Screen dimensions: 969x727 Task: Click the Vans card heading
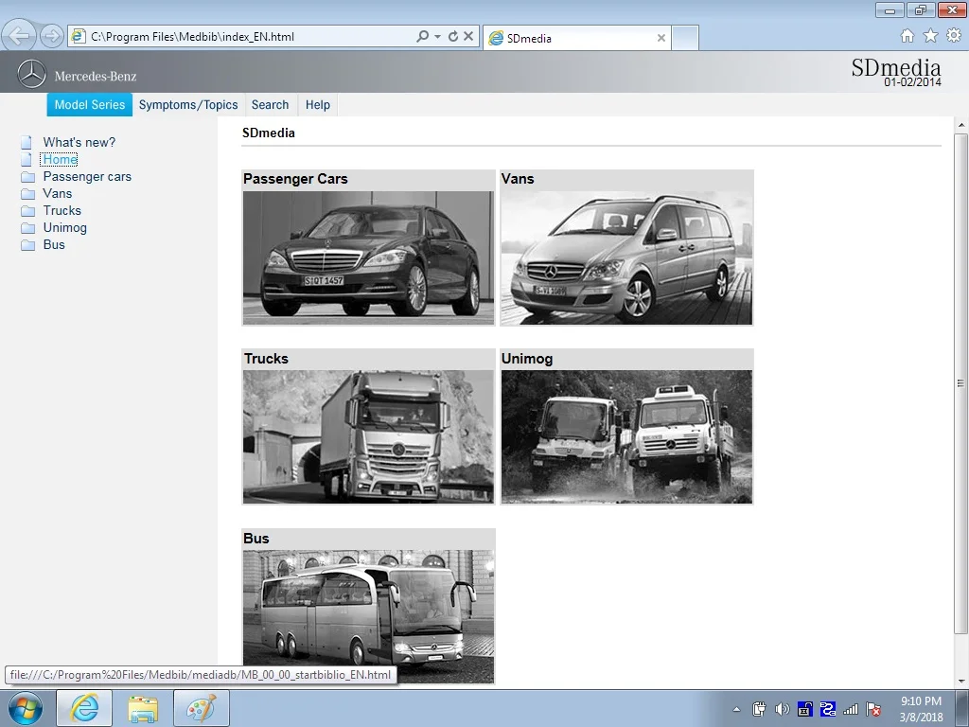[x=518, y=179]
